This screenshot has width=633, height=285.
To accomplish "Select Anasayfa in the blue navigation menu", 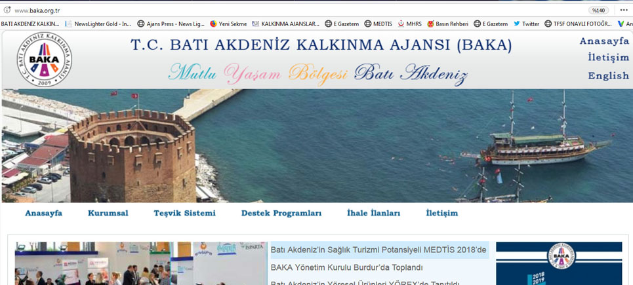I will click(43, 213).
